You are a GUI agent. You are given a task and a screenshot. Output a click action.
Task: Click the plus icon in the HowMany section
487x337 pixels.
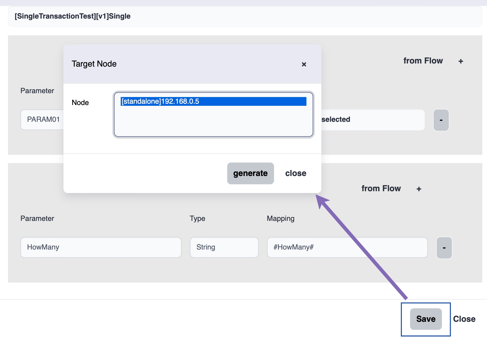[x=419, y=189]
